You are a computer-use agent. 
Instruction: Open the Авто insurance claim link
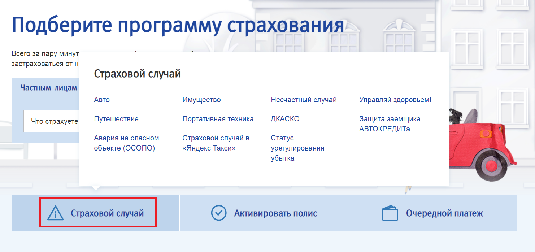pos(102,100)
